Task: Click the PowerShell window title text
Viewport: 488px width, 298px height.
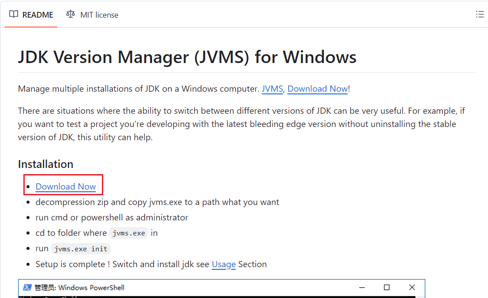Action: [x=79, y=287]
